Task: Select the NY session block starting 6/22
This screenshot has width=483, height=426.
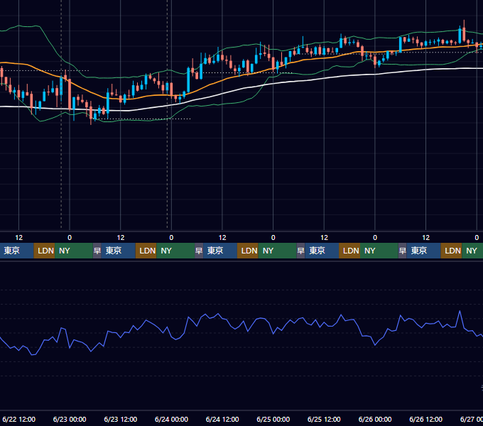Action: coord(74,251)
